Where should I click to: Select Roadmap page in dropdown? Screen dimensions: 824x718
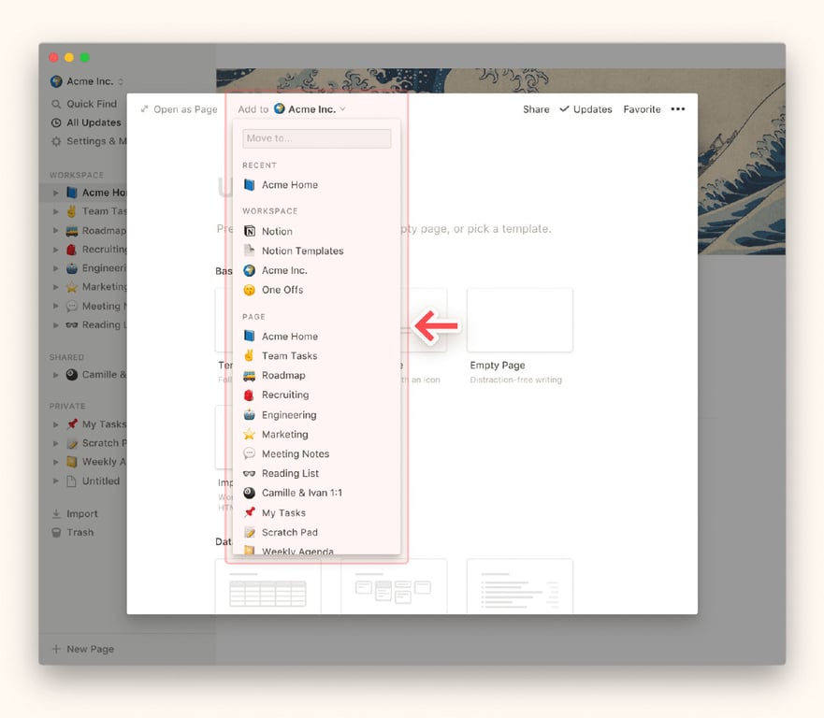[x=316, y=375]
